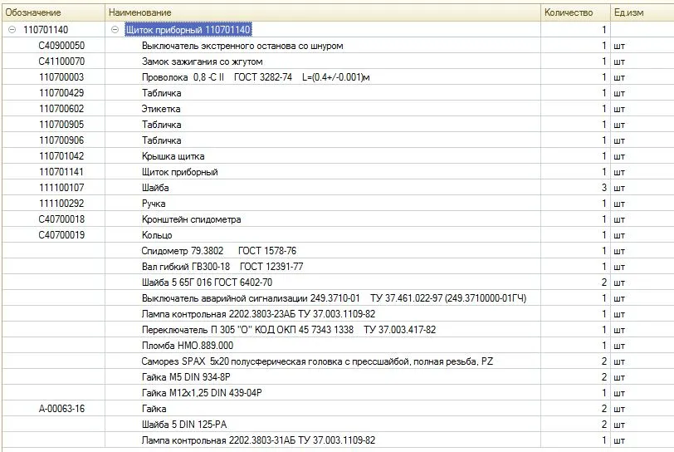The width and height of the screenshot is (674, 452).
Task: Select designation 110700003
Action: [61, 77]
